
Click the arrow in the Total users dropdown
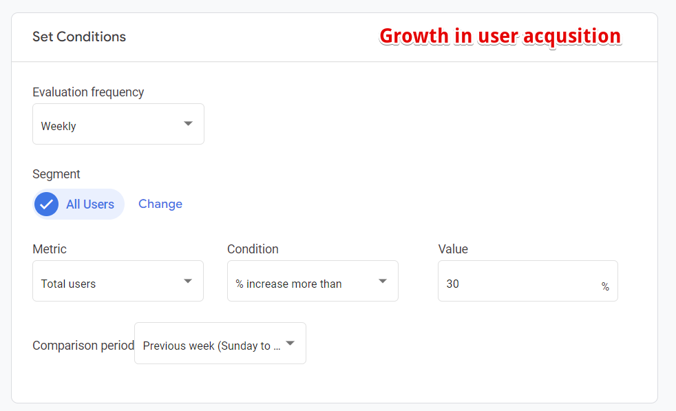tap(187, 281)
